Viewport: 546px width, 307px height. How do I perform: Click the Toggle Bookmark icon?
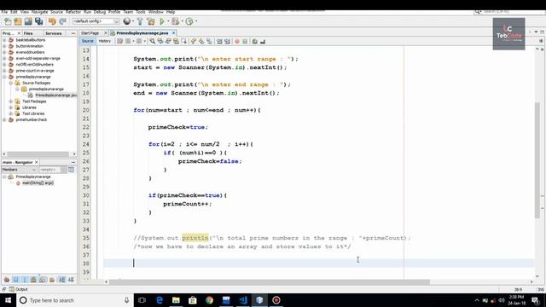(x=209, y=42)
